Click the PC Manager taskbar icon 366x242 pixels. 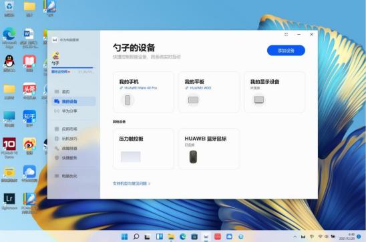(x=206, y=237)
